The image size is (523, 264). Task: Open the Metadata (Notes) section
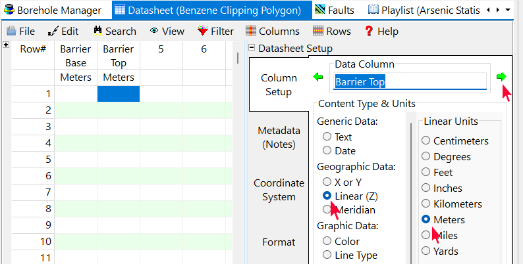pos(279,137)
